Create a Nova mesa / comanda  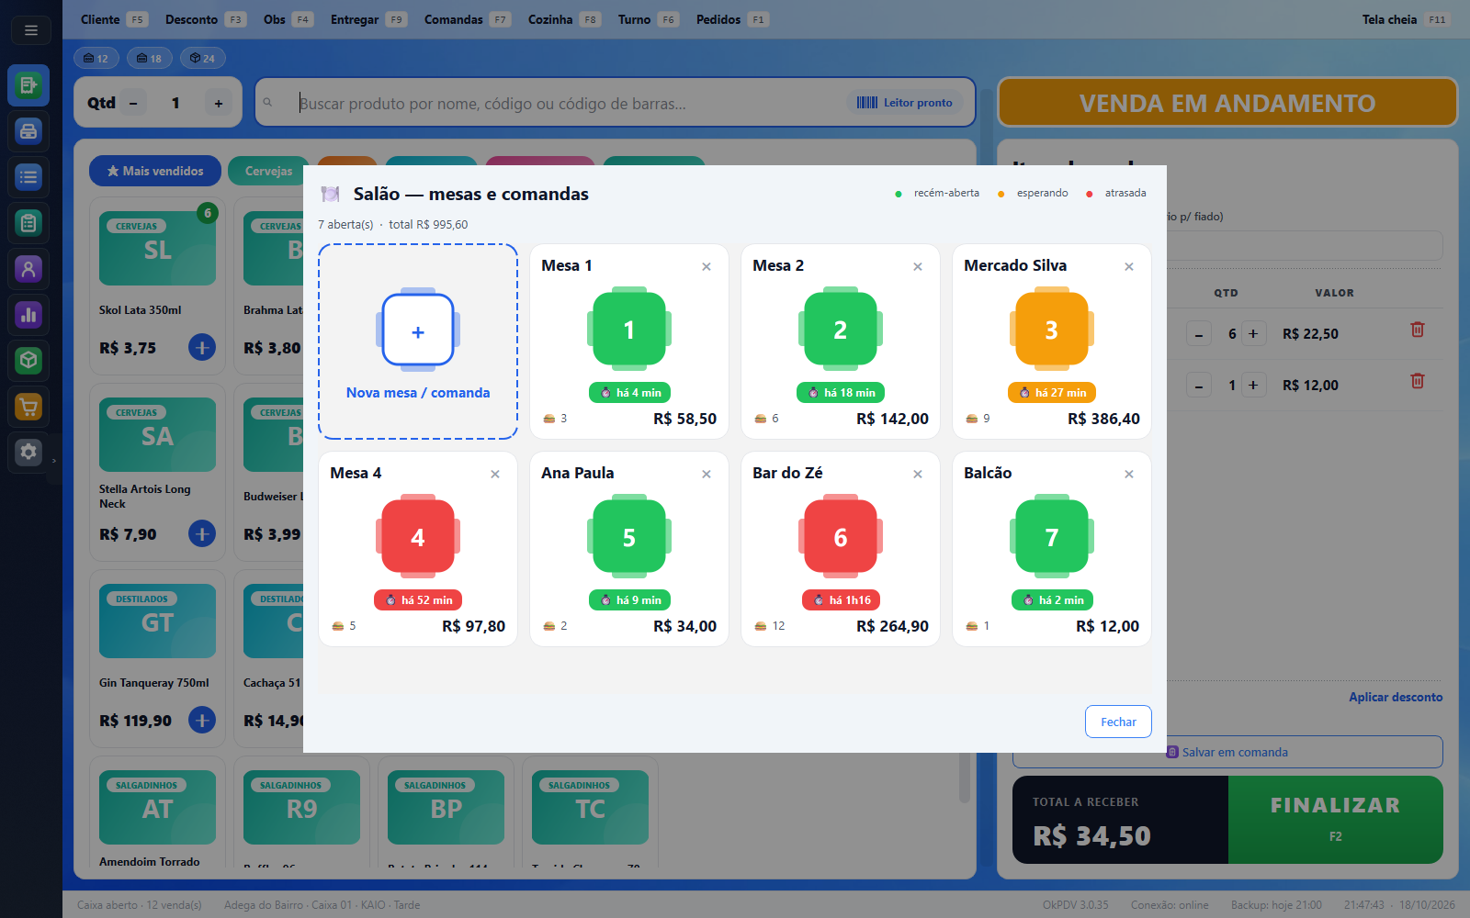[418, 341]
